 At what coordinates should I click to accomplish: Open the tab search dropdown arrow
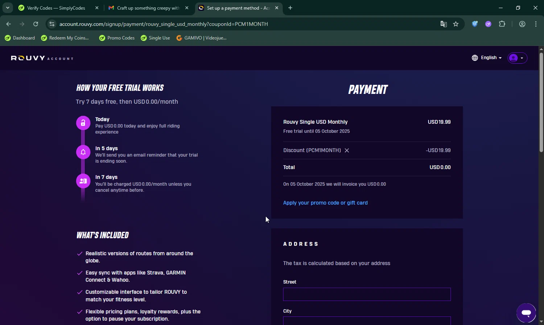click(x=8, y=8)
